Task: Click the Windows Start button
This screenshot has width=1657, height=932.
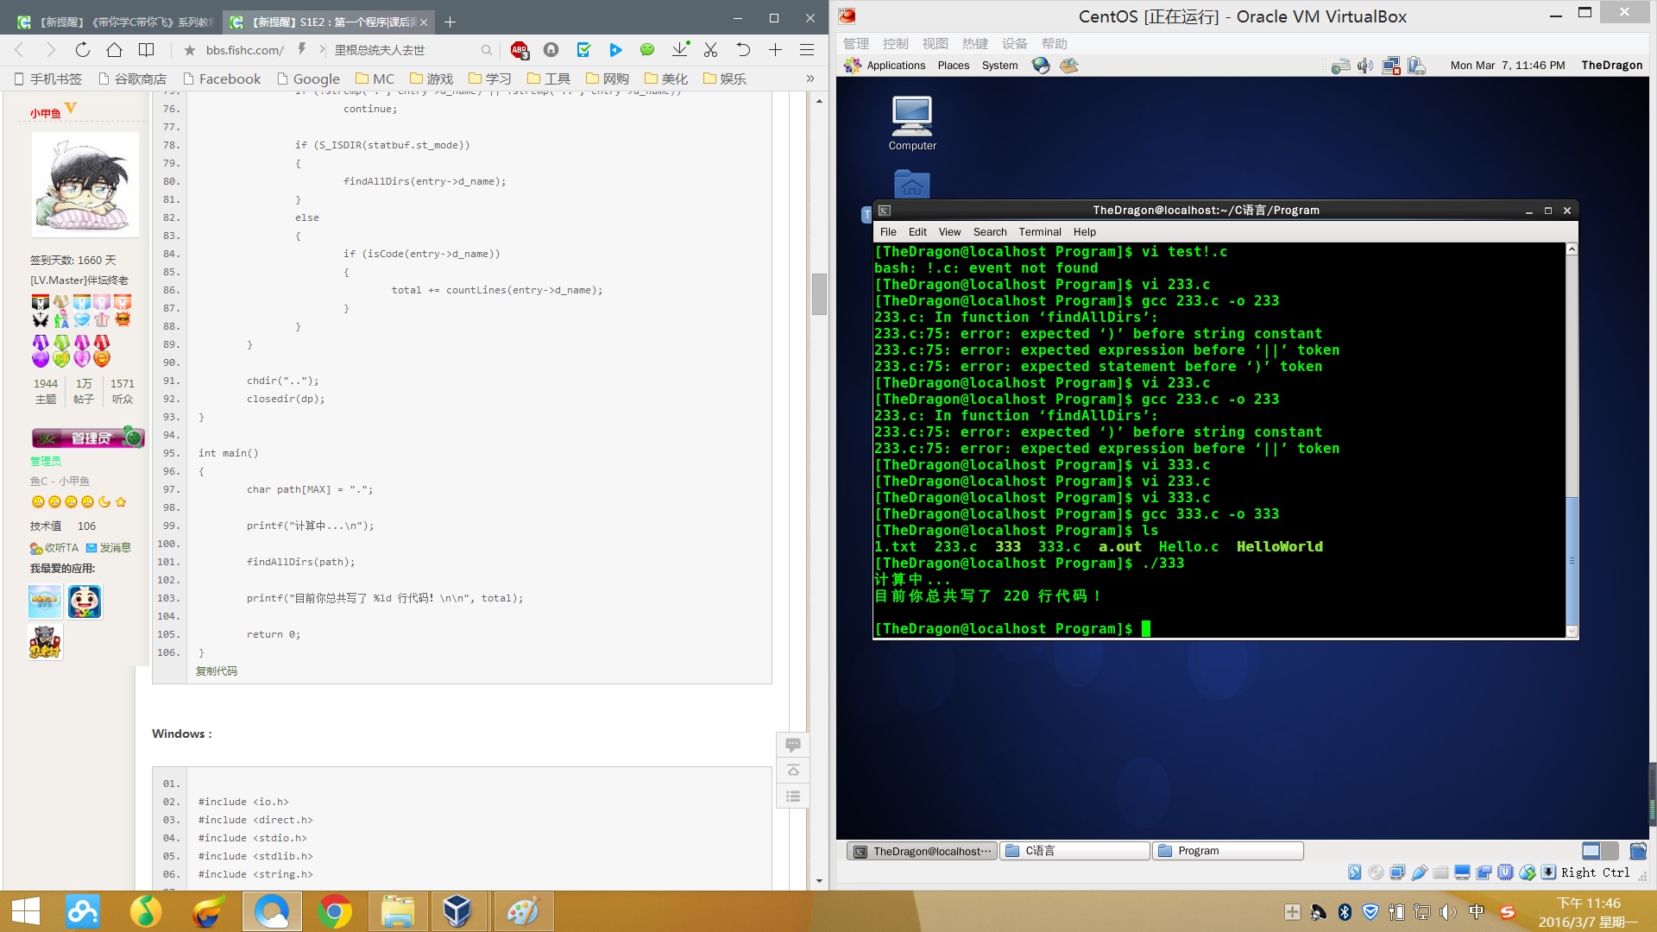Action: pyautogui.click(x=26, y=911)
